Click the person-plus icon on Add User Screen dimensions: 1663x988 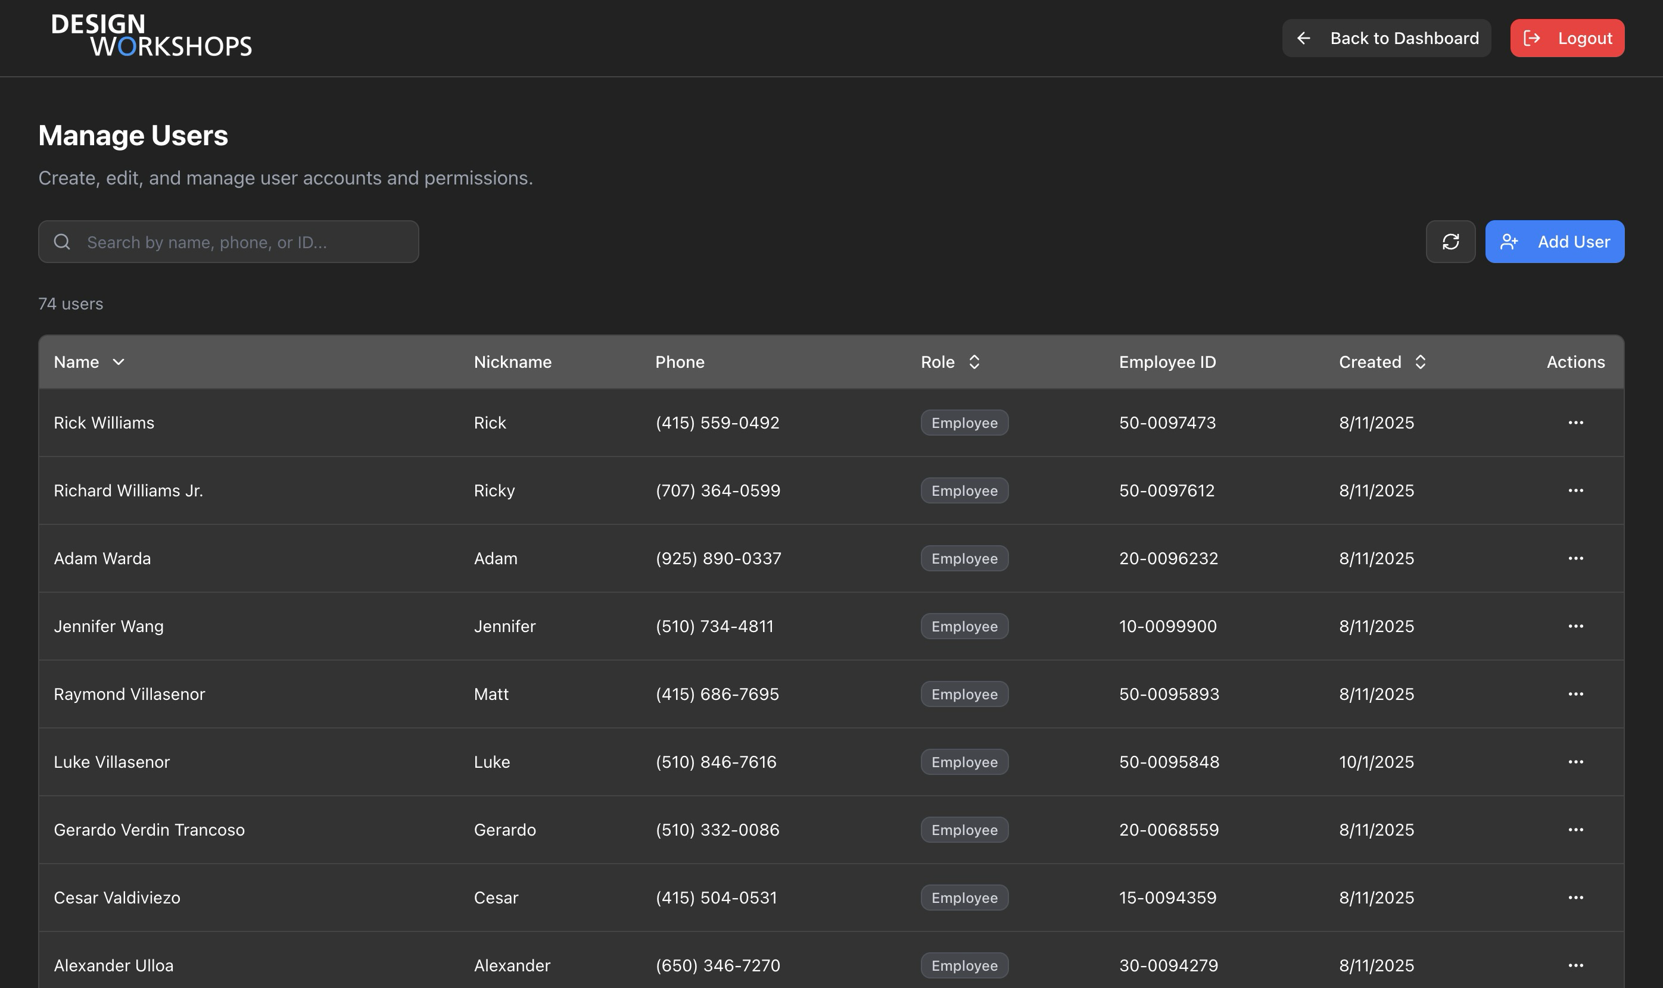click(1510, 241)
